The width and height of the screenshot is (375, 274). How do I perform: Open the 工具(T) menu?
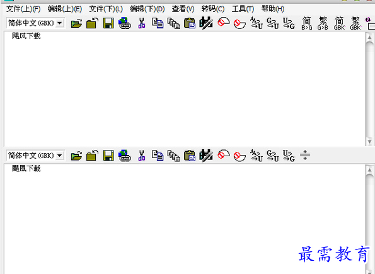[243, 9]
